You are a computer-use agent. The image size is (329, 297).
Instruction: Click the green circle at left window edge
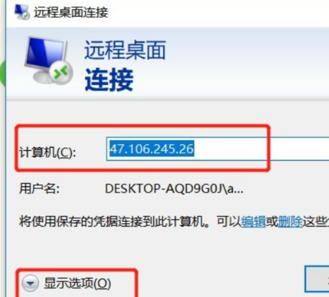[x=3, y=73]
